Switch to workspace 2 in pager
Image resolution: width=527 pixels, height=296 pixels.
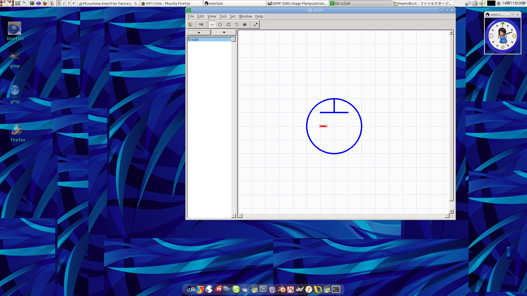(64, 3)
